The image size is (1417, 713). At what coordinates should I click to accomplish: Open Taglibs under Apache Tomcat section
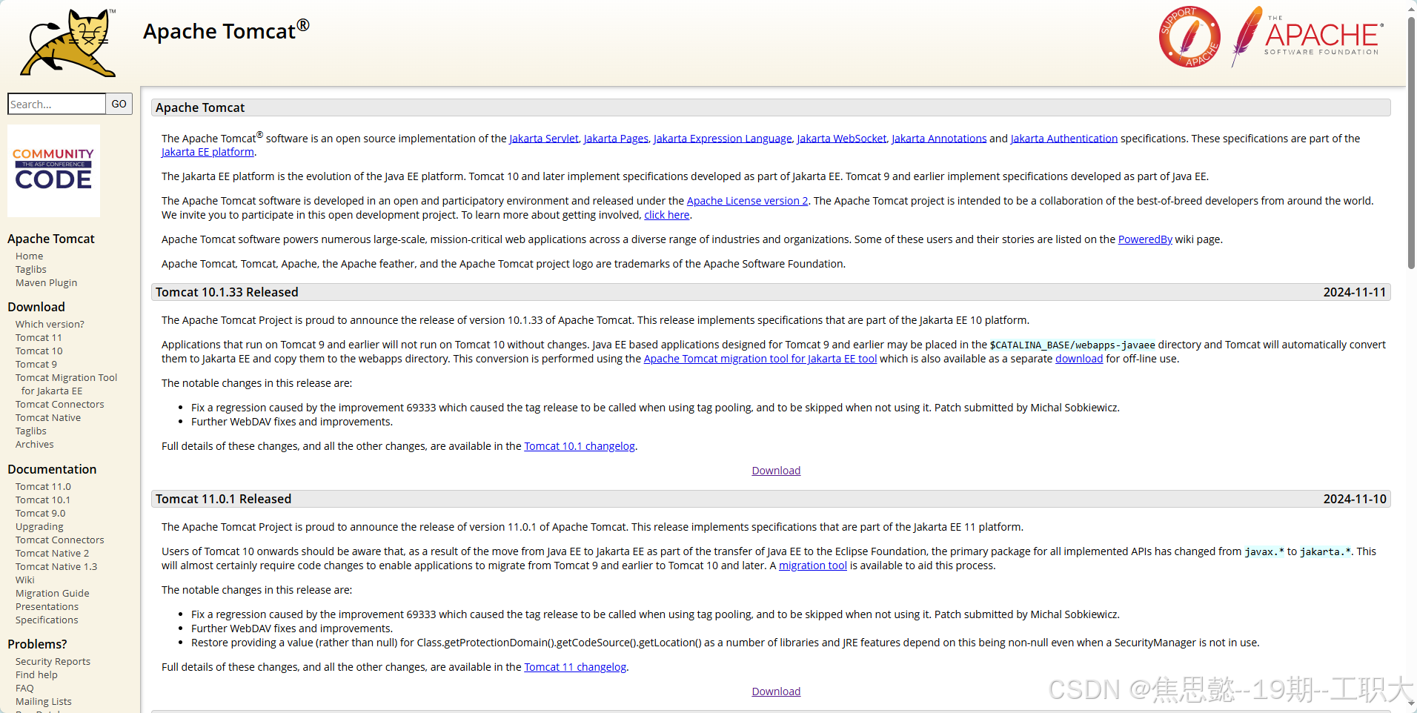click(30, 269)
